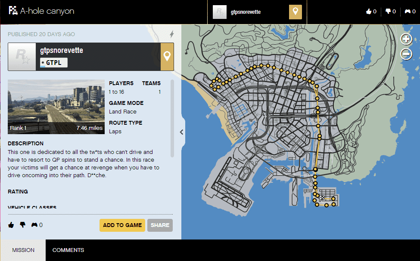This screenshot has width=420, height=261.
Task: Click the 7.46 miles distance label
Action: 90,128
